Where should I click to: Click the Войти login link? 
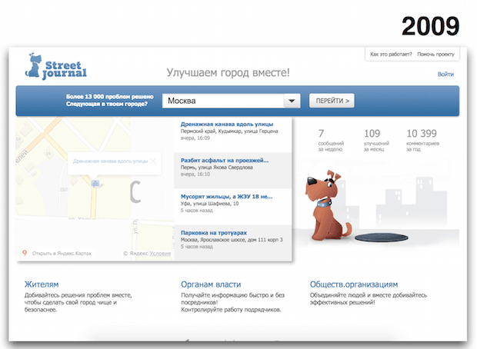tap(445, 75)
